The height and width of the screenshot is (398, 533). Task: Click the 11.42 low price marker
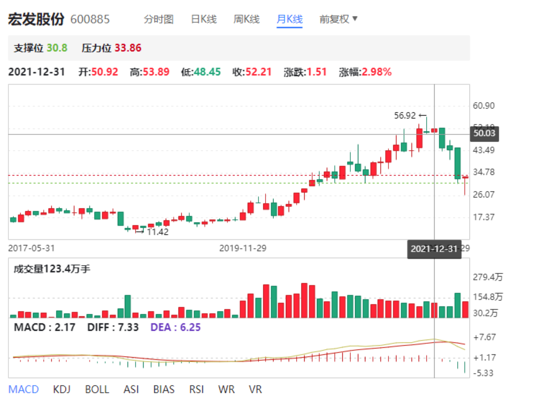[x=157, y=232]
